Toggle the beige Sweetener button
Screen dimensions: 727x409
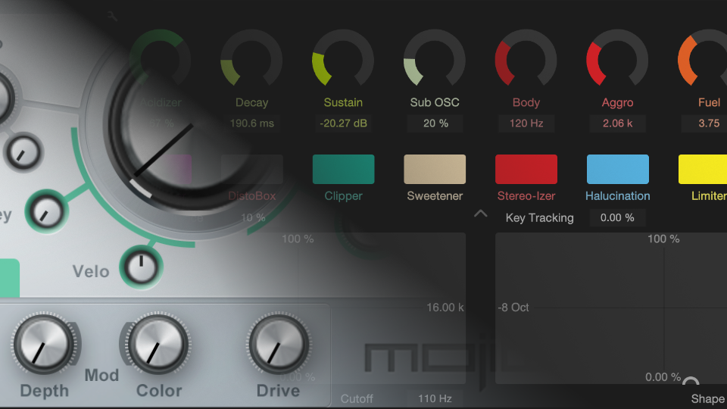pyautogui.click(x=435, y=169)
